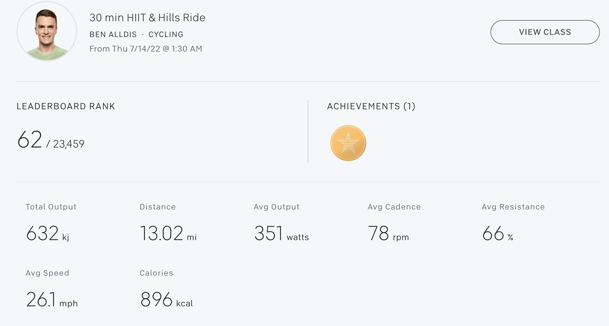Click the total riders count 23,459
609x326 pixels.
pyautogui.click(x=69, y=144)
